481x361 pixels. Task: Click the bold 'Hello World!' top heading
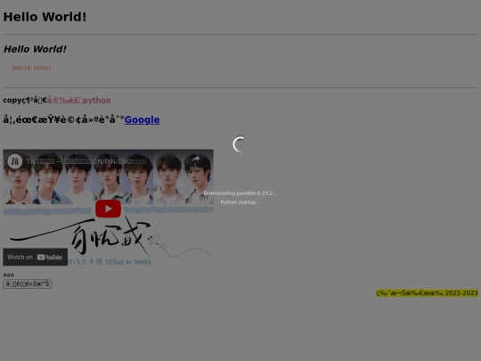[45, 17]
